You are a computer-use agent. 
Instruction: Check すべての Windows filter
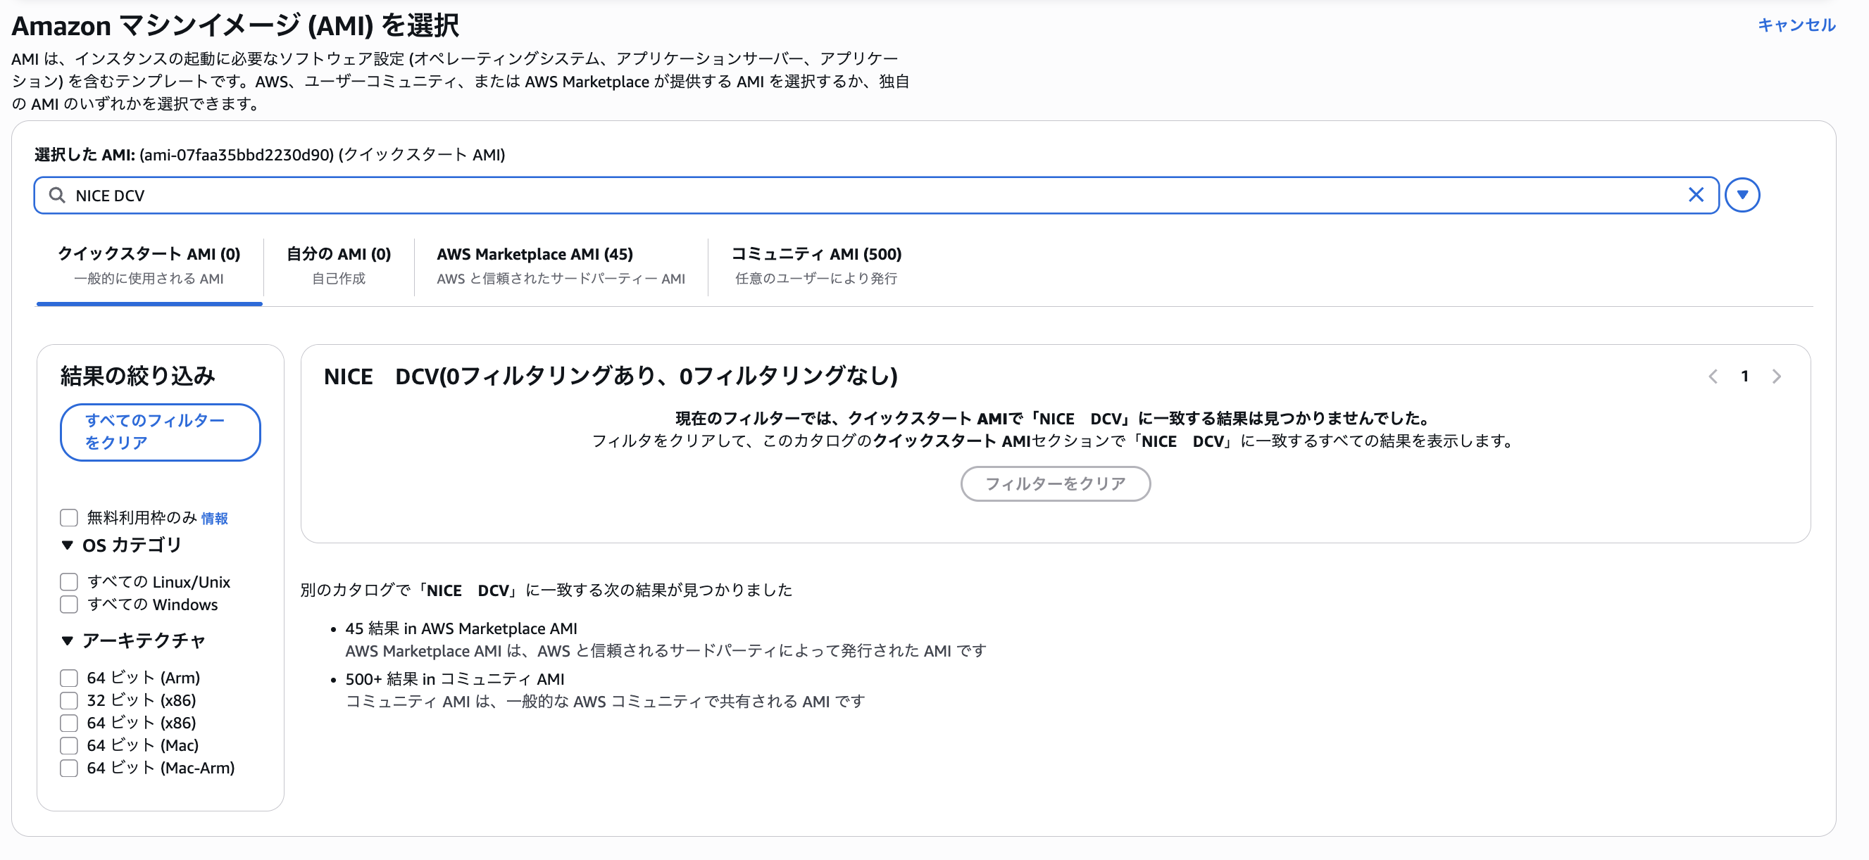[x=69, y=604]
